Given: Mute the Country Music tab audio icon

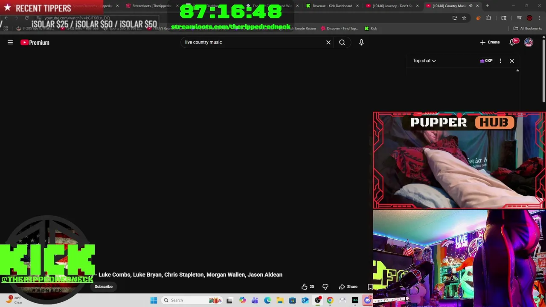Looking at the screenshot, I should pos(470,6).
